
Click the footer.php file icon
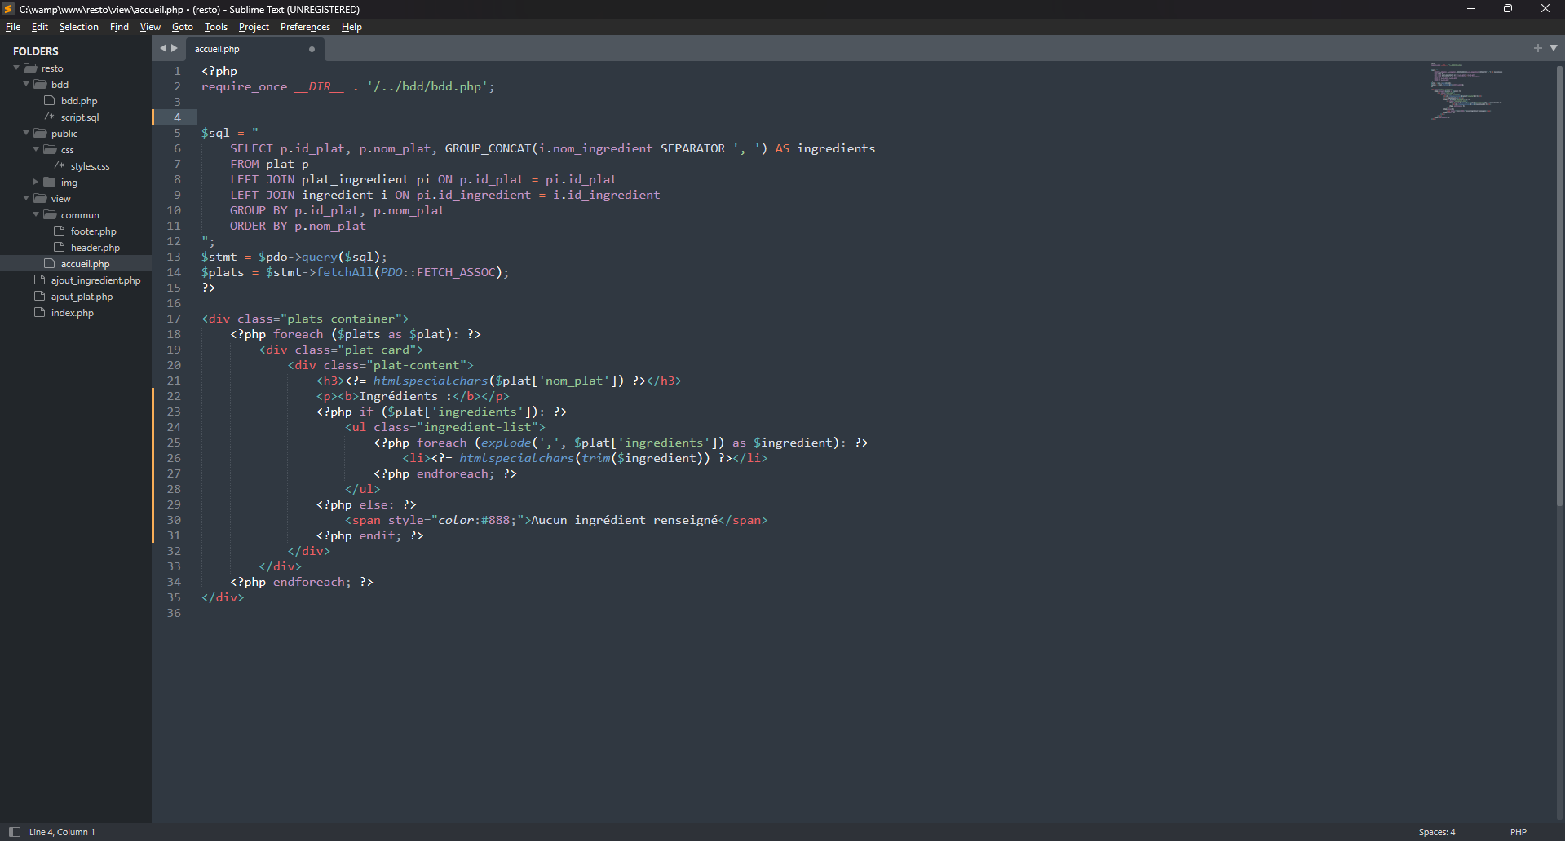coord(60,231)
